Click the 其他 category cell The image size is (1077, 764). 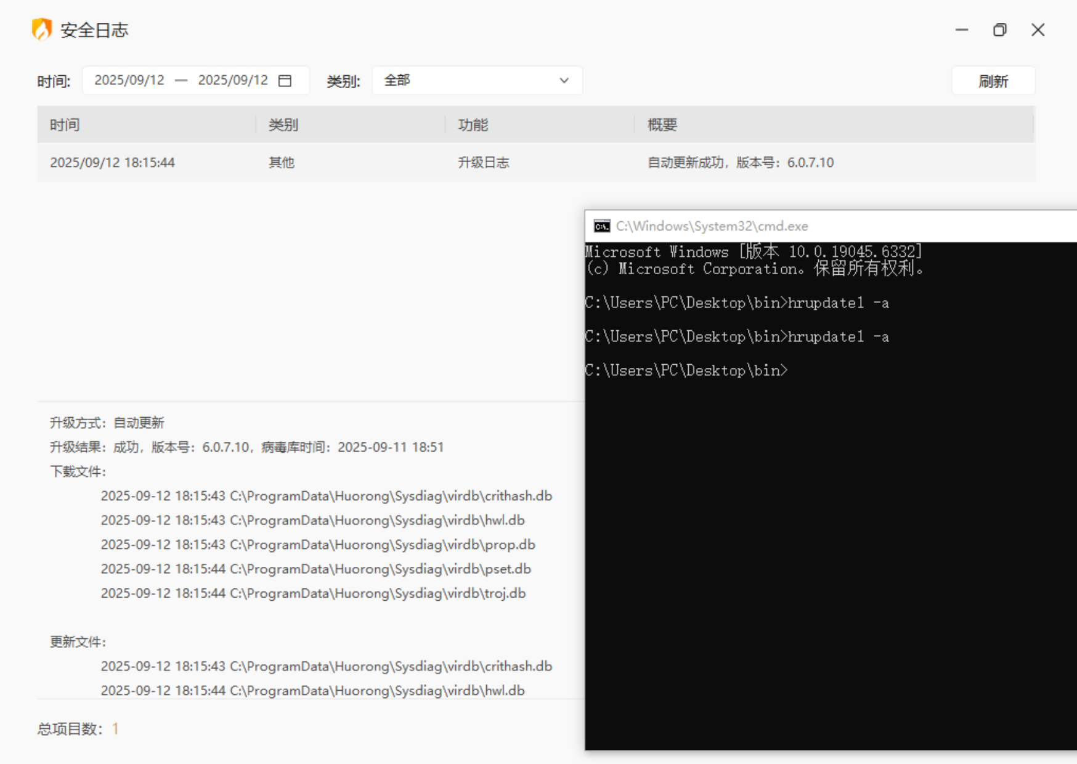(282, 163)
